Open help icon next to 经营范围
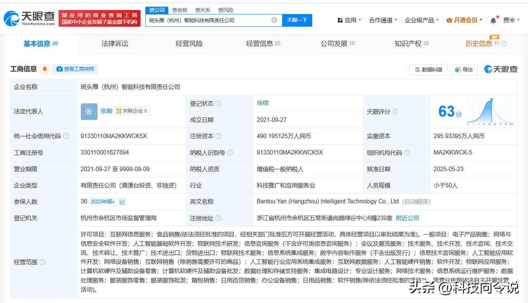Viewport: 528px width, 303px height. pos(42,262)
